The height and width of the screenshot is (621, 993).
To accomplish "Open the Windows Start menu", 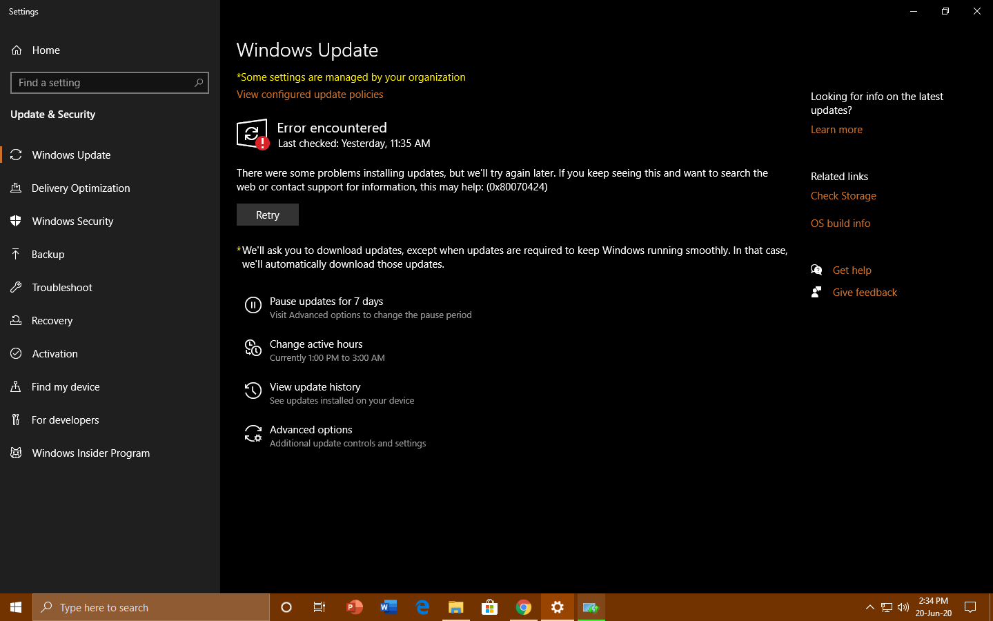I will (16, 607).
